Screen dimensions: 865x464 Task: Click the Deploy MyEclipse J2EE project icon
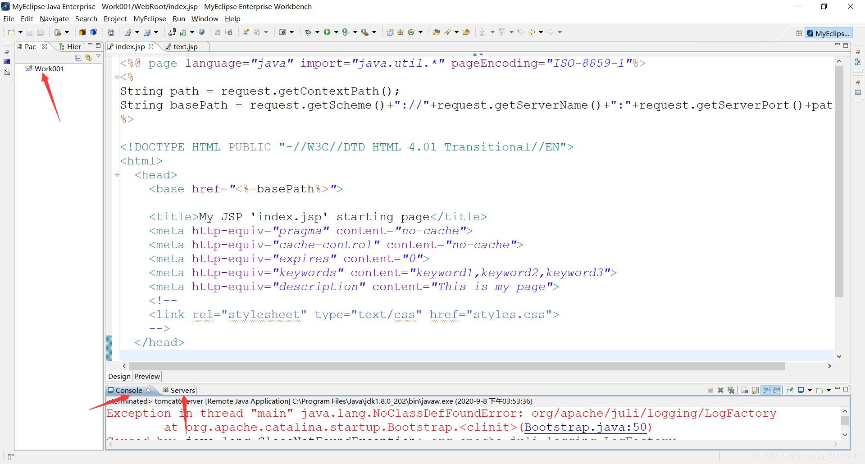[172, 32]
